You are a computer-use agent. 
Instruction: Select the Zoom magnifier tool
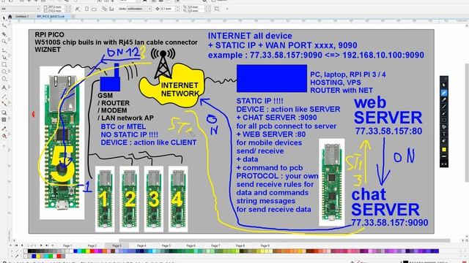pos(4,42)
